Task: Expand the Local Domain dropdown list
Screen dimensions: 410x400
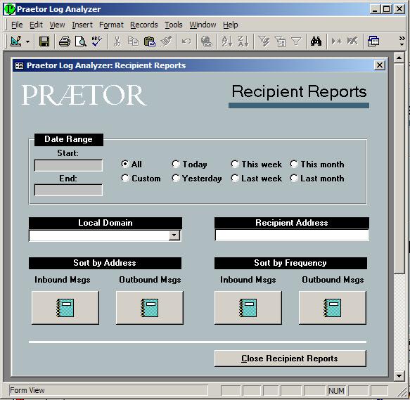Action: [174, 236]
